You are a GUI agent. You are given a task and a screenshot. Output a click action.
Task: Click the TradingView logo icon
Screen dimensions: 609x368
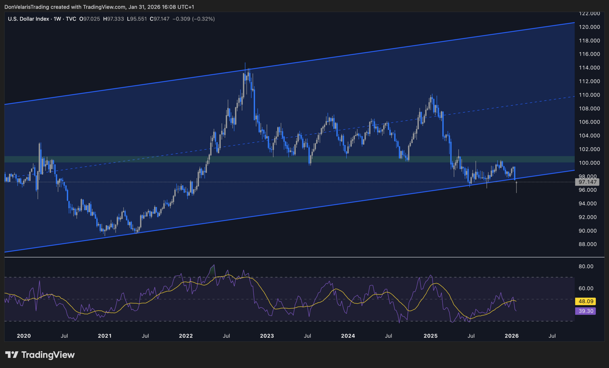click(x=12, y=355)
